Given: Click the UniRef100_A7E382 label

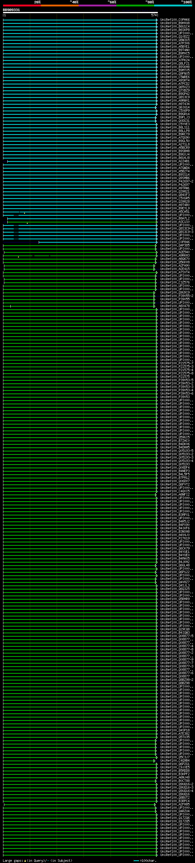Looking at the screenshot, I should [175, 734].
